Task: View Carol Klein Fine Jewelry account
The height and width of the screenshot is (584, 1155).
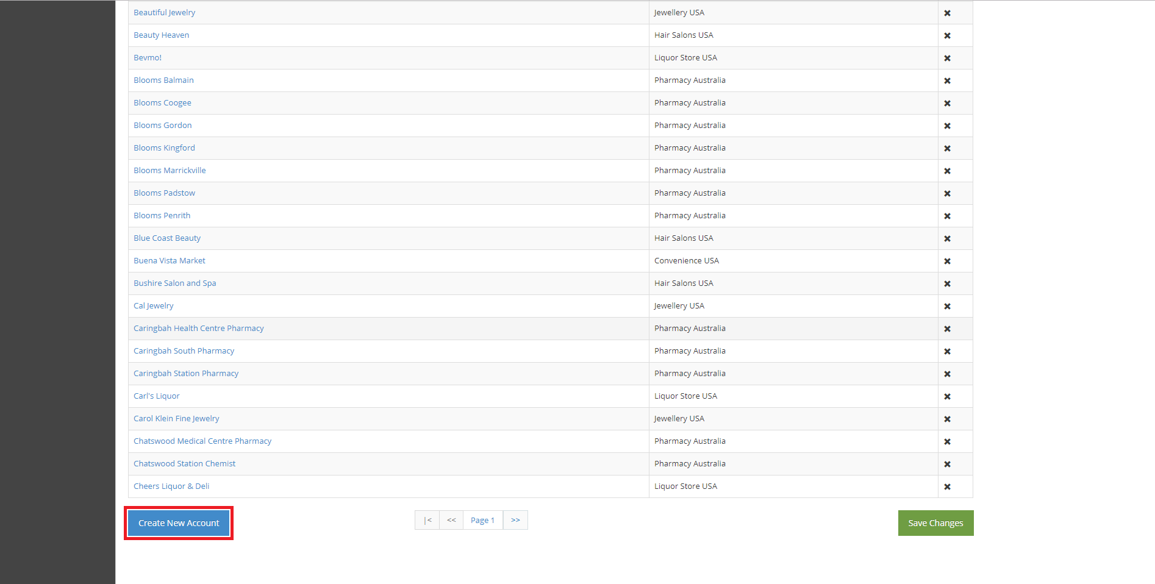Action: 176,418
